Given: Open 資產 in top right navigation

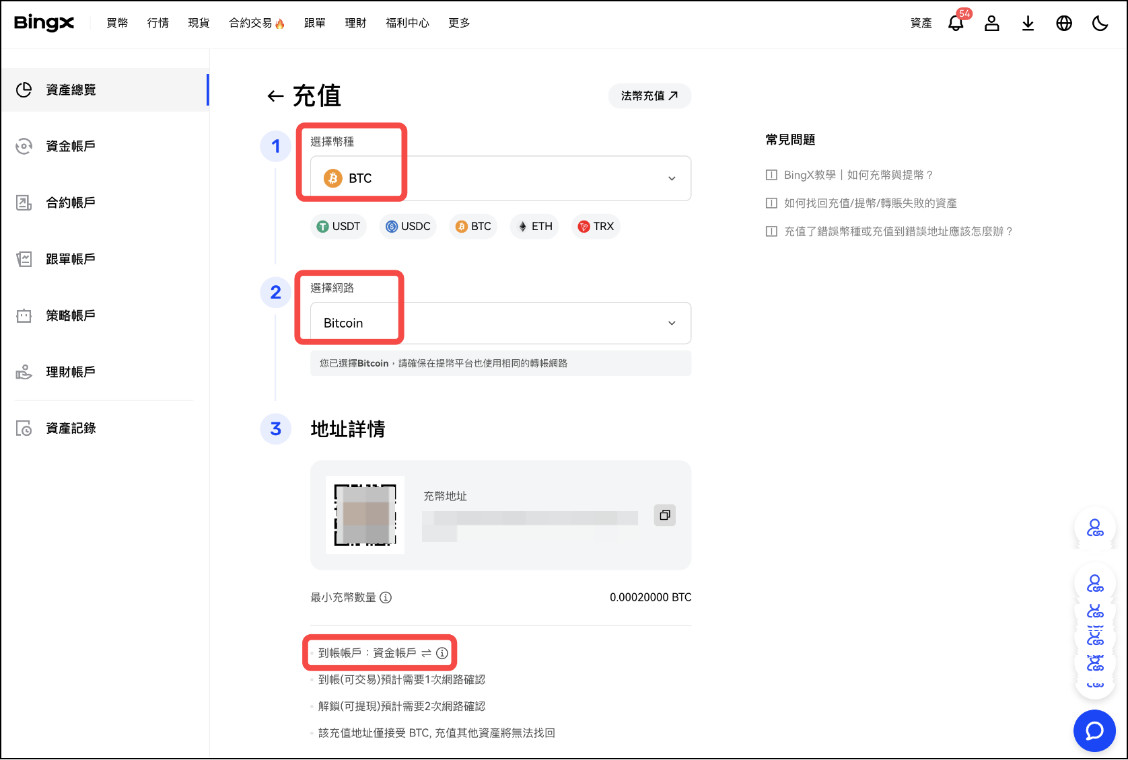Looking at the screenshot, I should click(921, 23).
